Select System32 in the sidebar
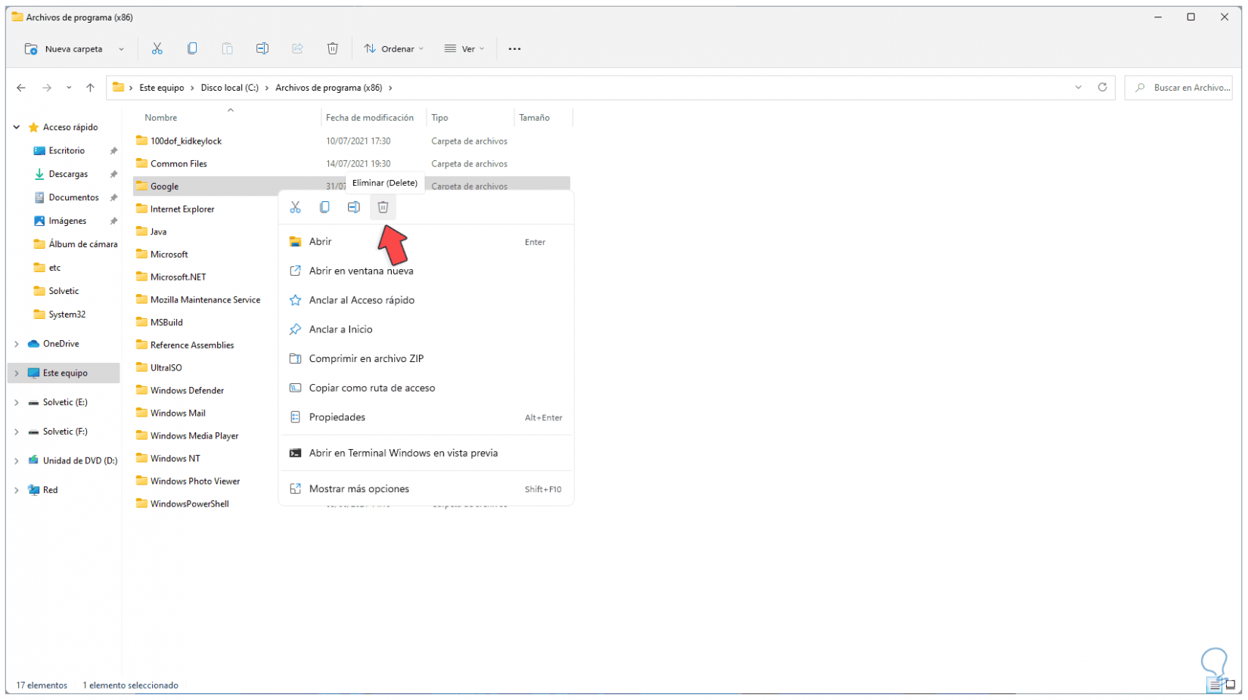Screen dimensions: 1248x700 67,314
